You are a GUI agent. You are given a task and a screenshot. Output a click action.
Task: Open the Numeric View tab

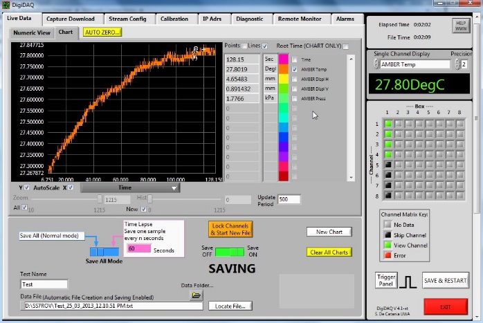(x=32, y=33)
